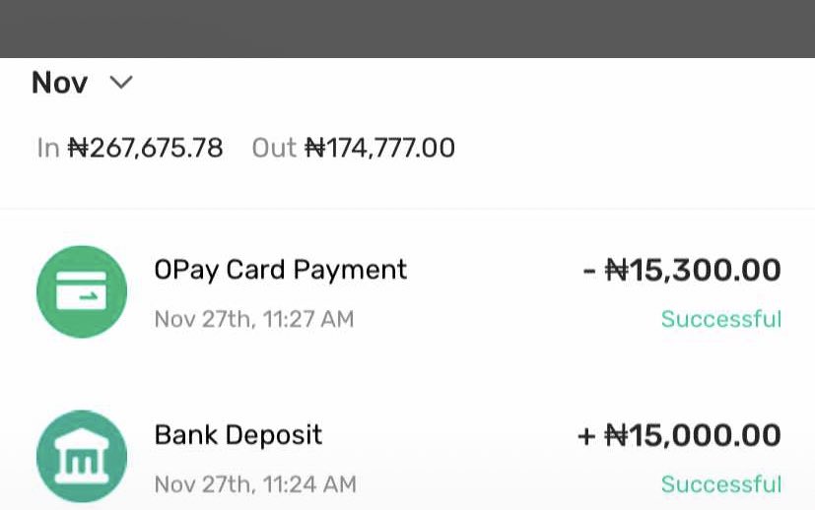Tap the Bank Deposit building icon
The height and width of the screenshot is (510, 815).
[x=82, y=456]
